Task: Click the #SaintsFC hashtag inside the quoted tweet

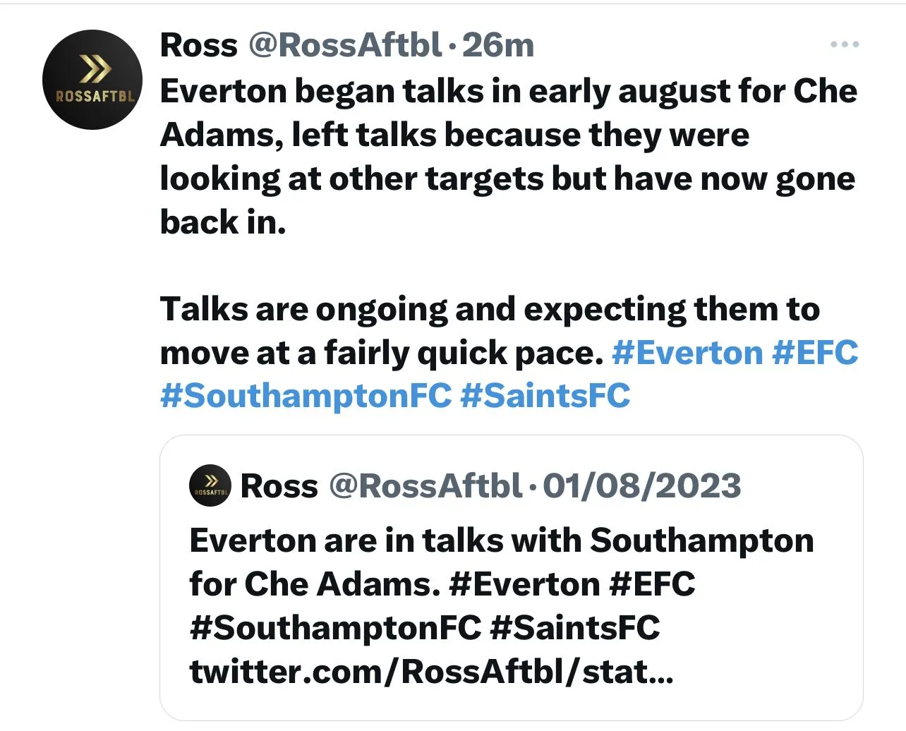Action: coord(574,627)
